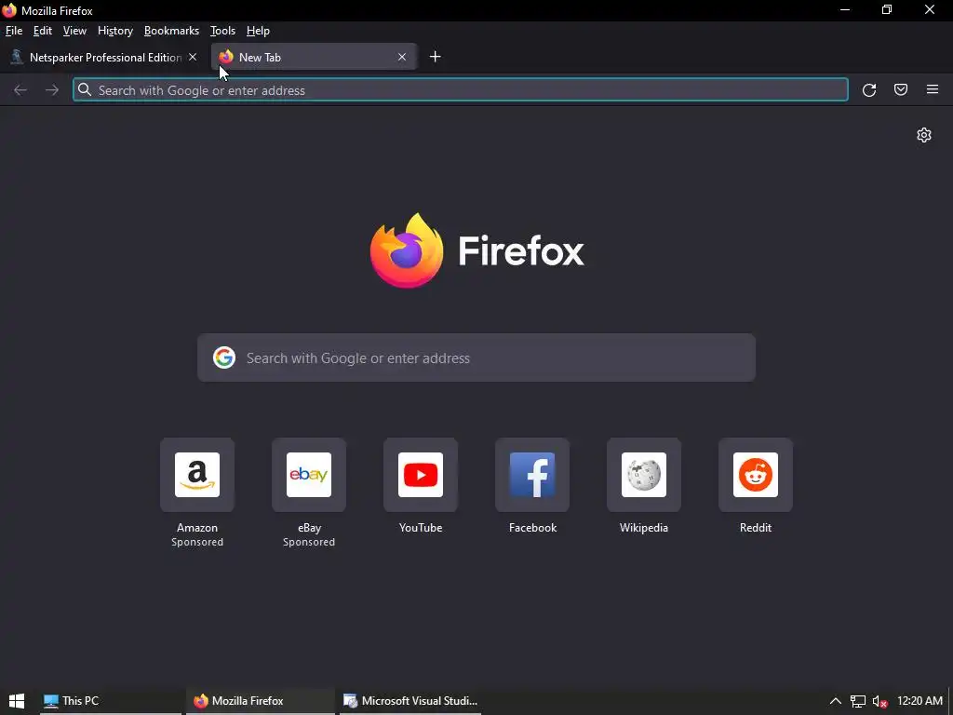The width and height of the screenshot is (953, 715).
Task: Open the Bookmarks menu
Action: point(171,31)
